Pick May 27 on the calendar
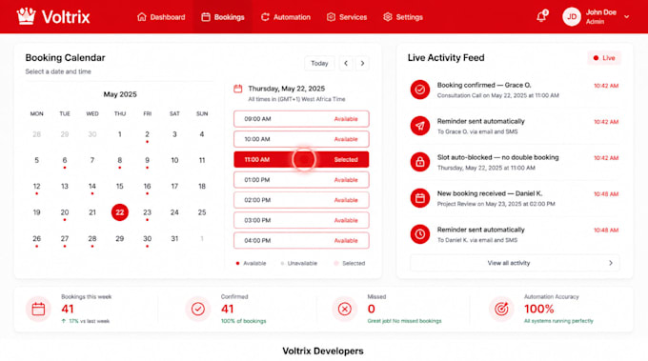 point(65,239)
